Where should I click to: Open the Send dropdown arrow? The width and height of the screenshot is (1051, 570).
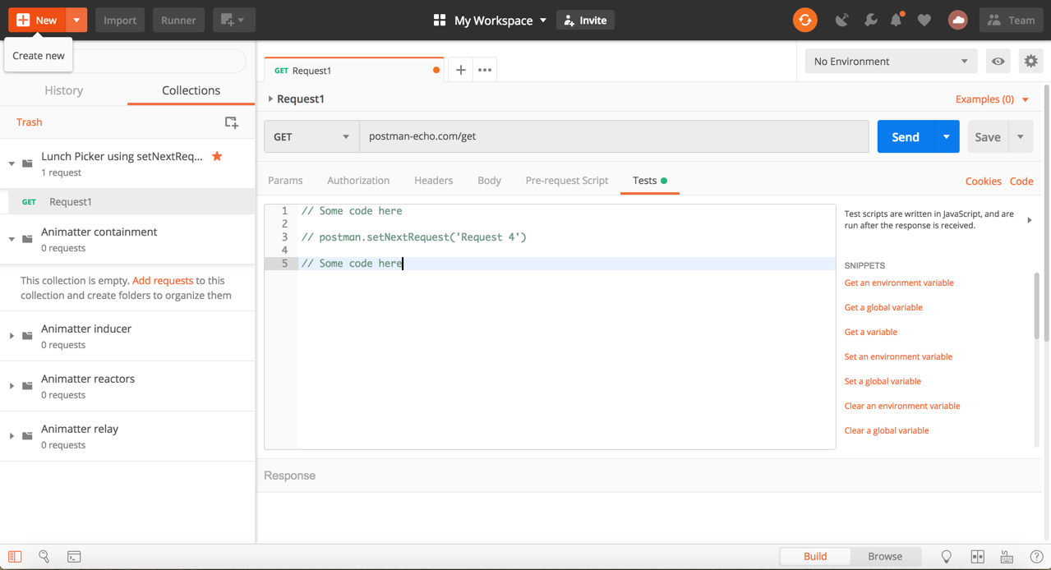point(947,136)
